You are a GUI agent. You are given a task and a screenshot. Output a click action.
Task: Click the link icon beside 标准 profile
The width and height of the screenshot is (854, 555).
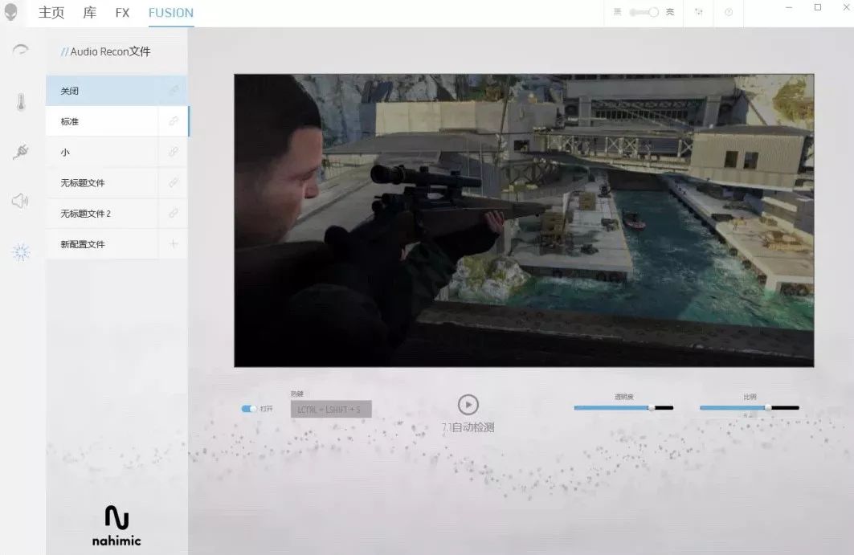pyautogui.click(x=173, y=121)
